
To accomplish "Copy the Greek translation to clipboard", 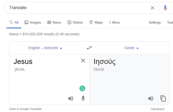I will 163,98.
